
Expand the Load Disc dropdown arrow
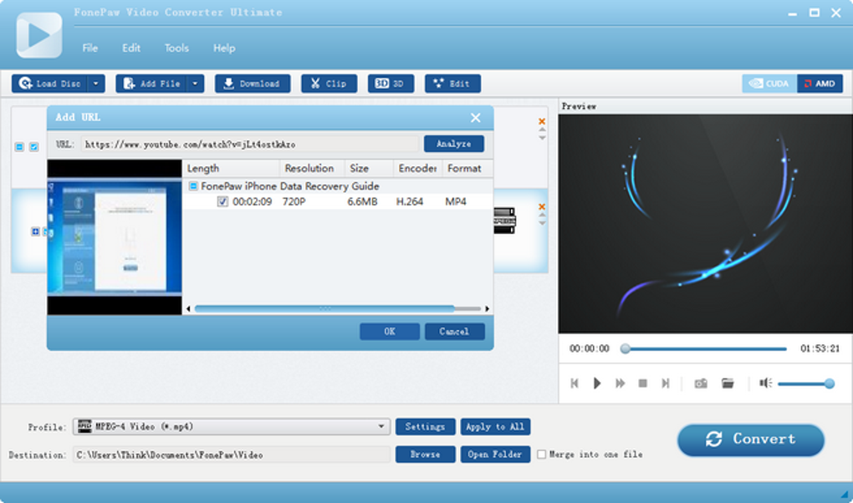(x=95, y=84)
